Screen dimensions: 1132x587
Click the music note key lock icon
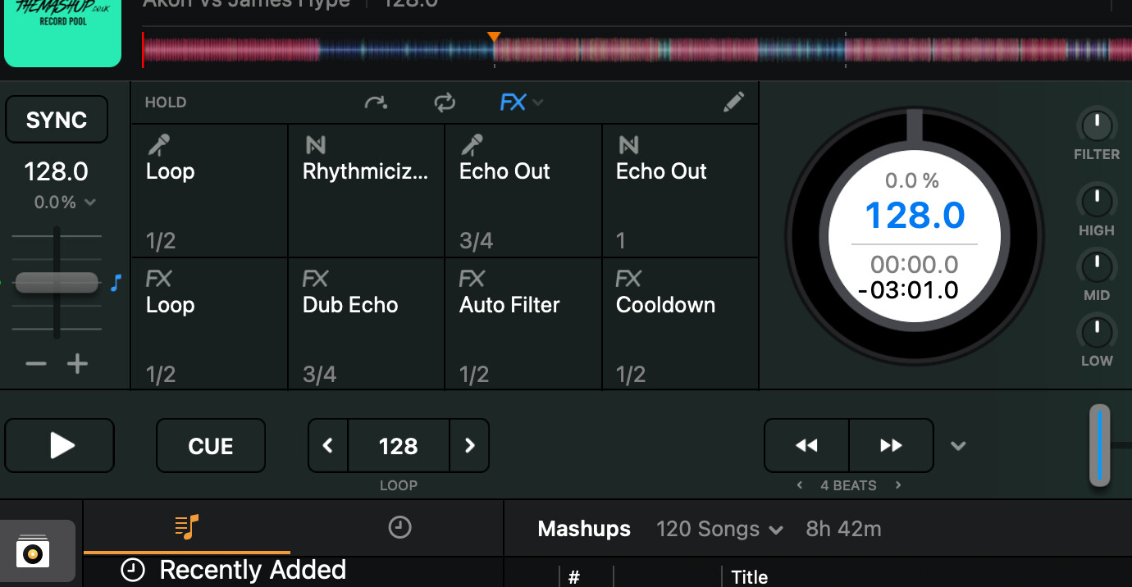click(116, 283)
